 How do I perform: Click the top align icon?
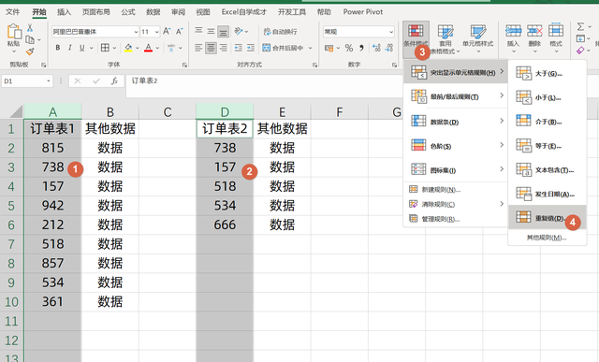tap(198, 31)
